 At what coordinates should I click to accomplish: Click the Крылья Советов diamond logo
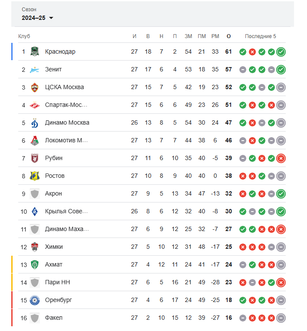(x=35, y=211)
